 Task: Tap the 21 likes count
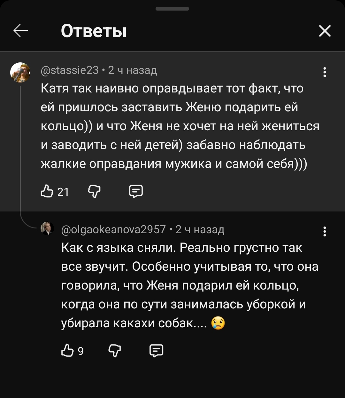(x=63, y=192)
